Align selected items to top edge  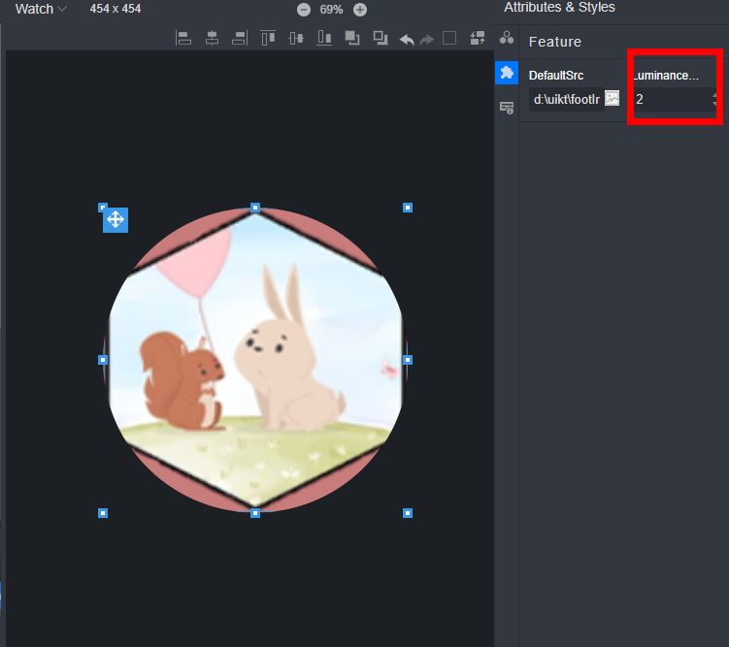[x=268, y=38]
